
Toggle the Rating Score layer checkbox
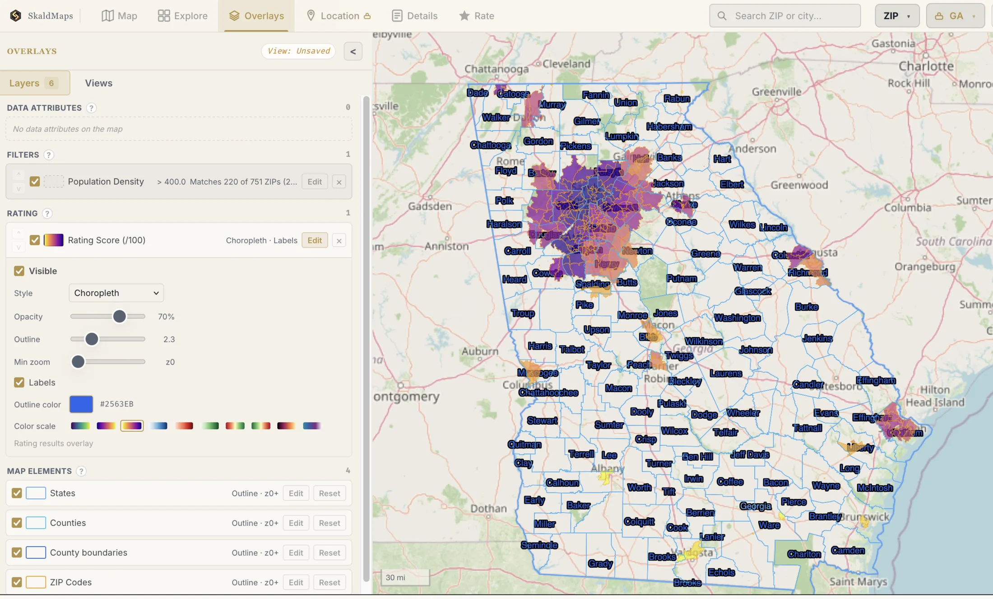click(35, 240)
